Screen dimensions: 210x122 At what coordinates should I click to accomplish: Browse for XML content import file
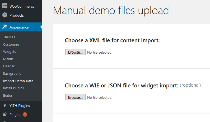[75, 52]
